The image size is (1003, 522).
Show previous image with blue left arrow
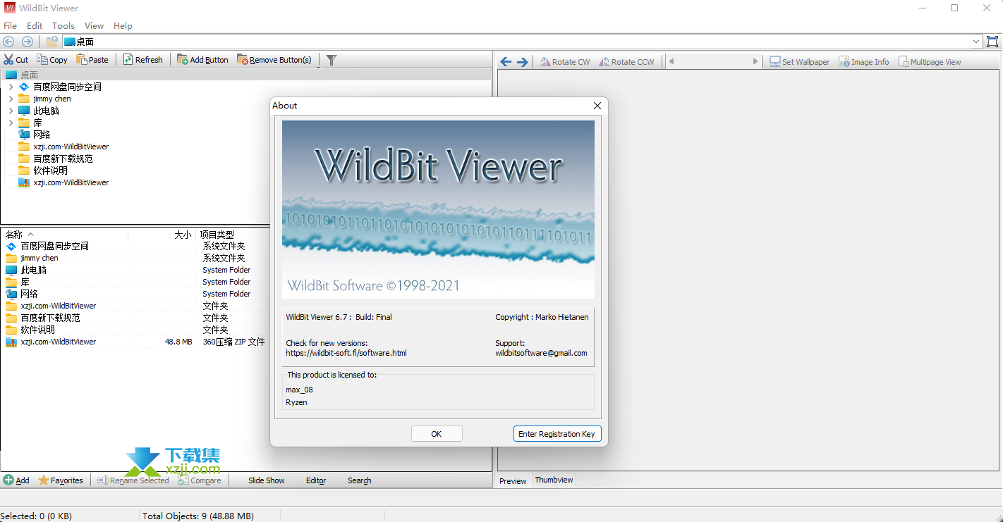pos(506,62)
